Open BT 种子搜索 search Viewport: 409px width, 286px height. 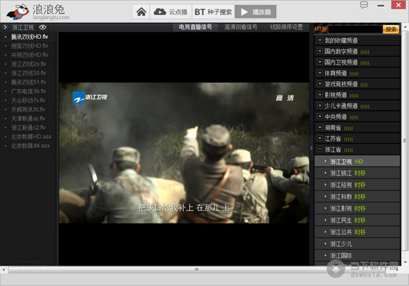click(x=213, y=12)
